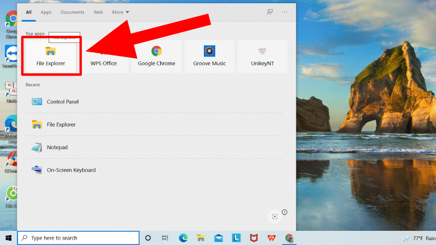Click the screenshot search icon

pos(275,217)
